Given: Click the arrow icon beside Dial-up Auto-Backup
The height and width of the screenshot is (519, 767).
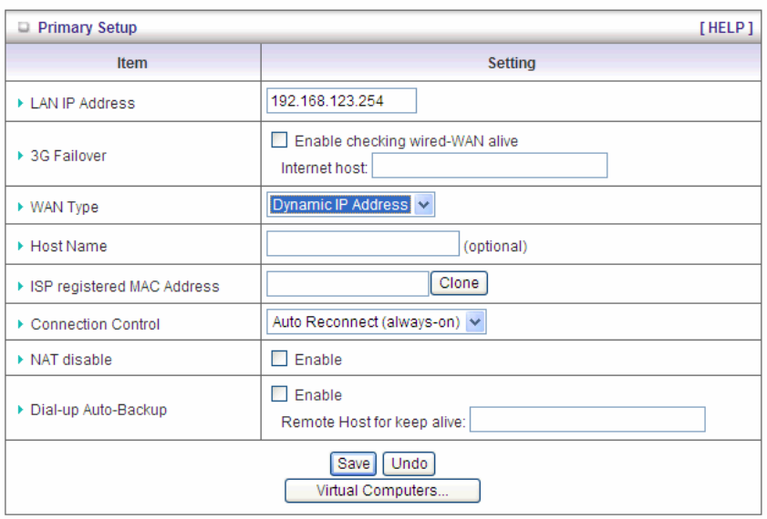Looking at the screenshot, I should click(x=22, y=410).
